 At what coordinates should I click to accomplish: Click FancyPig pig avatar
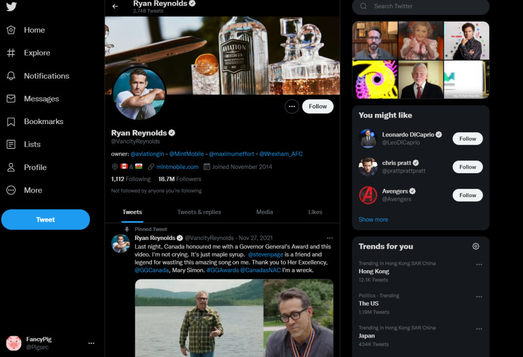coord(14,343)
